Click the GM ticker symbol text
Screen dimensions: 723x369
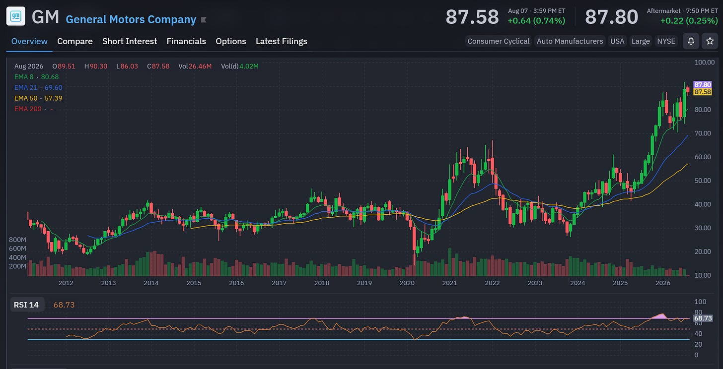pyautogui.click(x=45, y=17)
